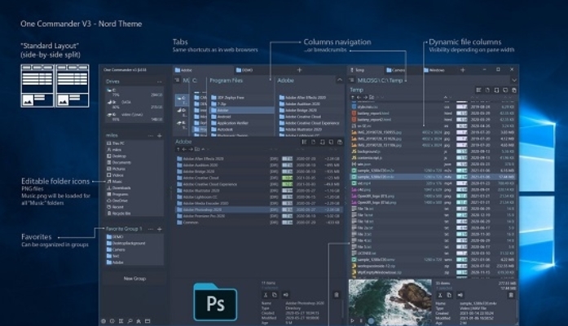Select Application Verifier in the Program Files column
The height and width of the screenshot is (326, 568).
[241, 123]
